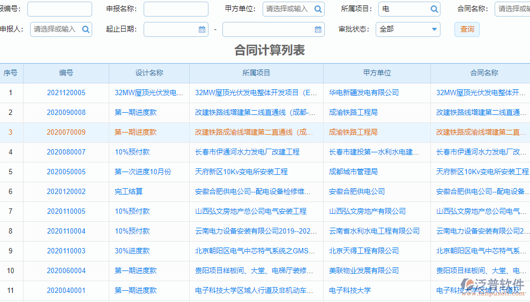
Task: Open calendar picker for end date
Action: click(318, 29)
